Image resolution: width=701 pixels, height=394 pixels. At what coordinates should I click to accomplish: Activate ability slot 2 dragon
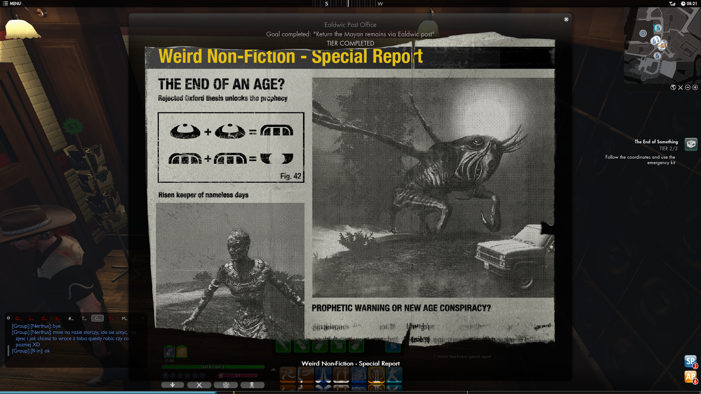[x=306, y=375]
